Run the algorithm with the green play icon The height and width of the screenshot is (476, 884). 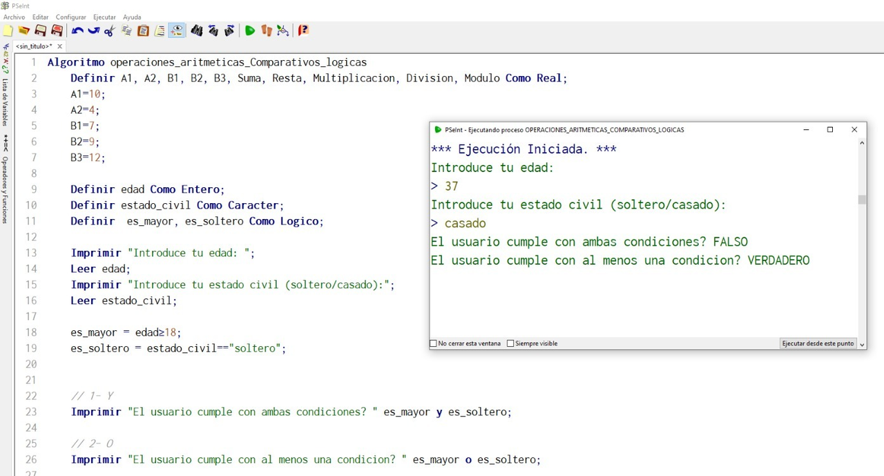coord(250,30)
